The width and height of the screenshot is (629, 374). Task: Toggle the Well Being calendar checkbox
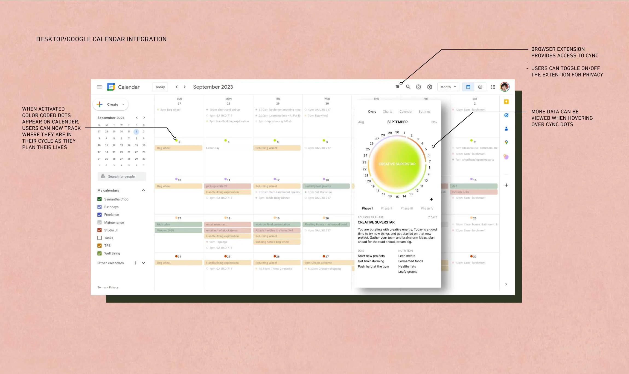point(100,253)
